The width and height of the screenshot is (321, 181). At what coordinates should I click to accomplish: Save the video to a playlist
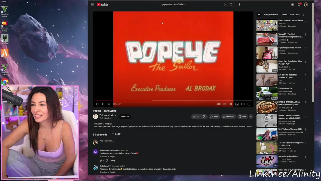242,116
